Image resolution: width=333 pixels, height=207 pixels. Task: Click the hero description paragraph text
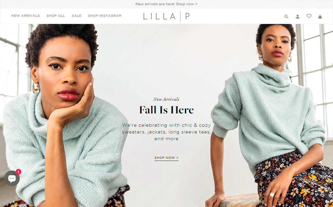point(166,132)
